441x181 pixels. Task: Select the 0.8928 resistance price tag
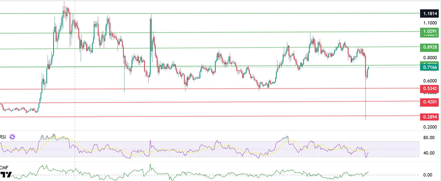pyautogui.click(x=429, y=47)
